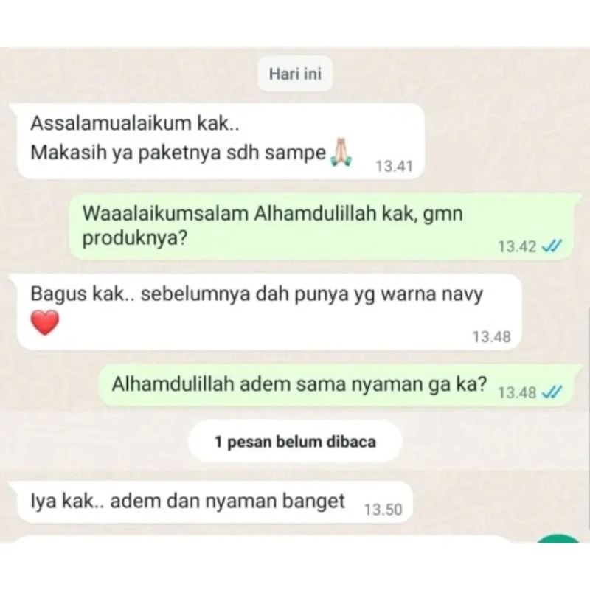Click the 13.50 timestamp
Image resolution: width=590 pixels, height=590 pixels.
383,510
